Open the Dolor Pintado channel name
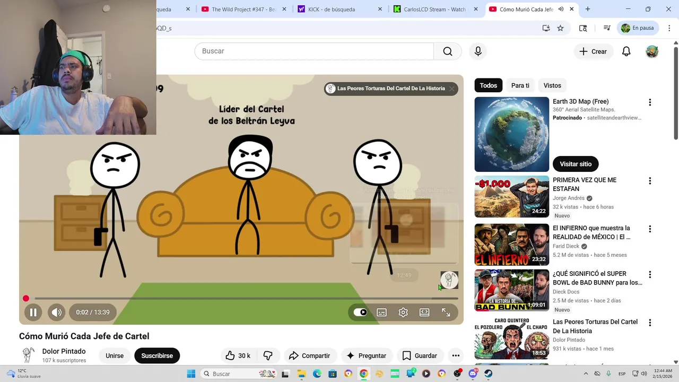The height and width of the screenshot is (382, 679). click(64, 351)
